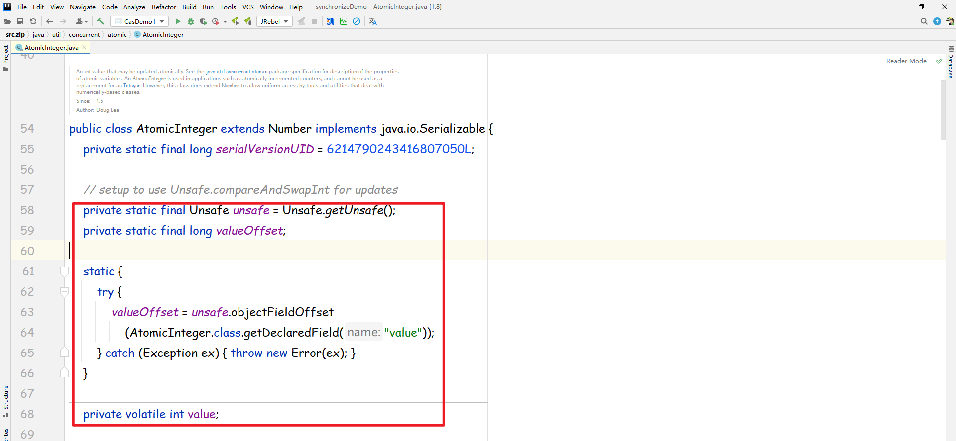The width and height of the screenshot is (956, 441).
Task: Click line number 58 in the gutter
Action: click(27, 210)
